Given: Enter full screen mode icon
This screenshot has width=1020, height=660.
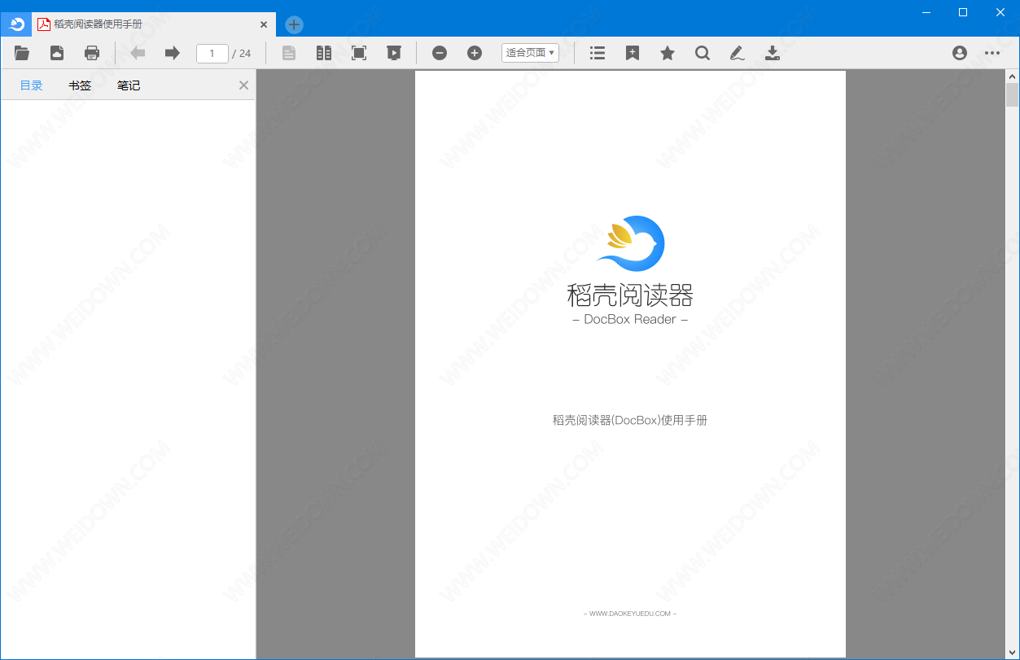Looking at the screenshot, I should point(359,53).
